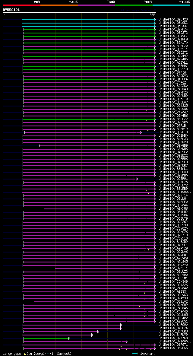Click the yellow gap triangle in bottom legend

[x=24, y=354]
